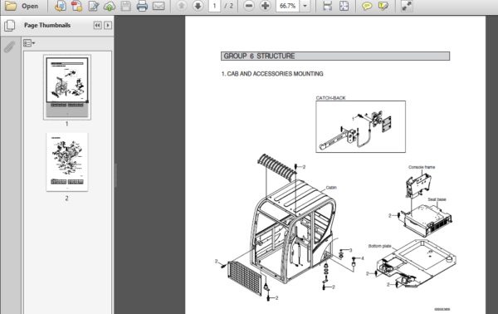Image resolution: width=498 pixels, height=314 pixels.
Task: Click the save floppy disk icon
Action: (126, 6)
